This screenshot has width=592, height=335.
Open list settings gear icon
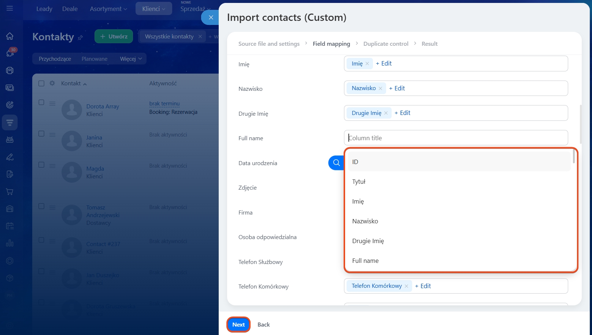coord(52,83)
